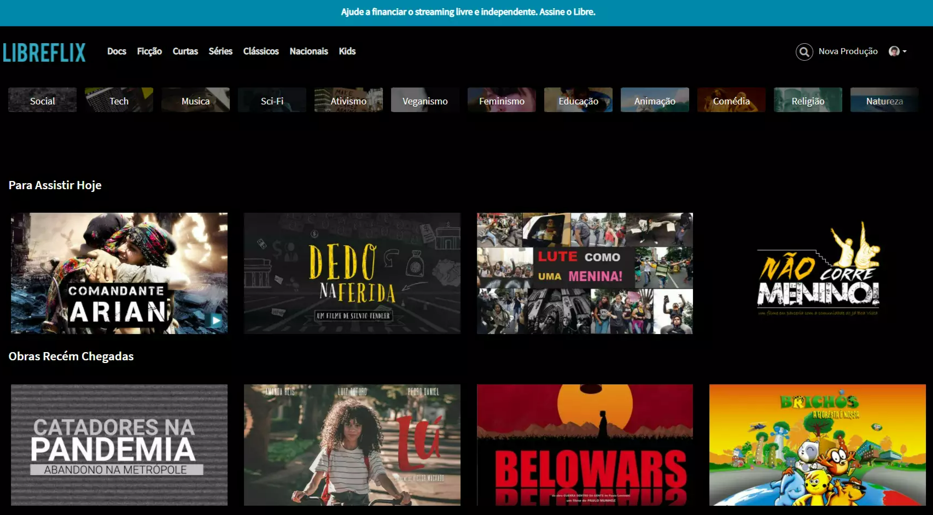The image size is (933, 515).
Task: Click the Nova Produção link
Action: click(x=848, y=51)
